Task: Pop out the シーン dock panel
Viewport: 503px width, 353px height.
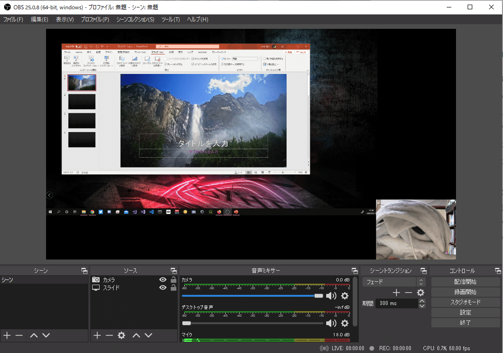Action: pos(84,271)
